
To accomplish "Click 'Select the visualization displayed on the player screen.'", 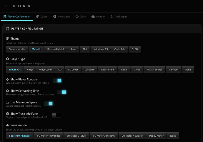I will coord(34,130).
